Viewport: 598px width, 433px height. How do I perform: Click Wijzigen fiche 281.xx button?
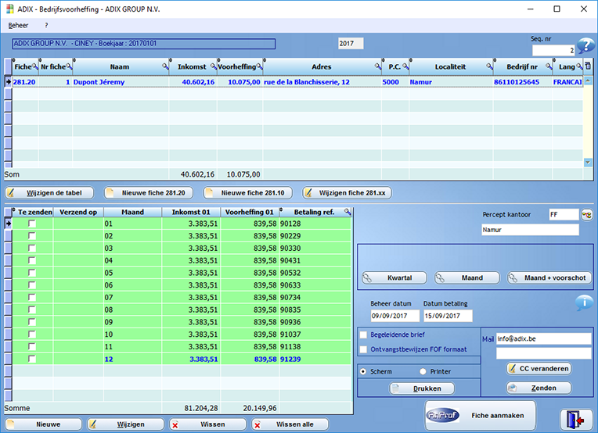coord(347,193)
